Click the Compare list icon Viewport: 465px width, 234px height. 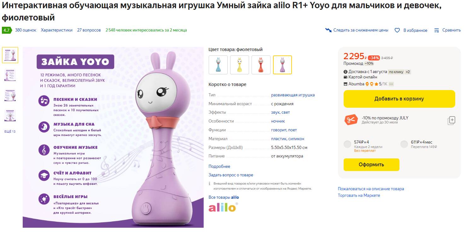point(437,30)
